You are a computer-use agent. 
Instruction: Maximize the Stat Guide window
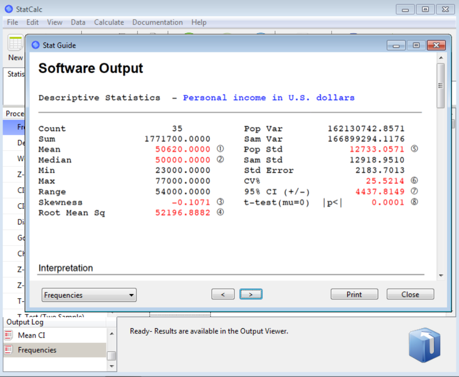(416, 46)
